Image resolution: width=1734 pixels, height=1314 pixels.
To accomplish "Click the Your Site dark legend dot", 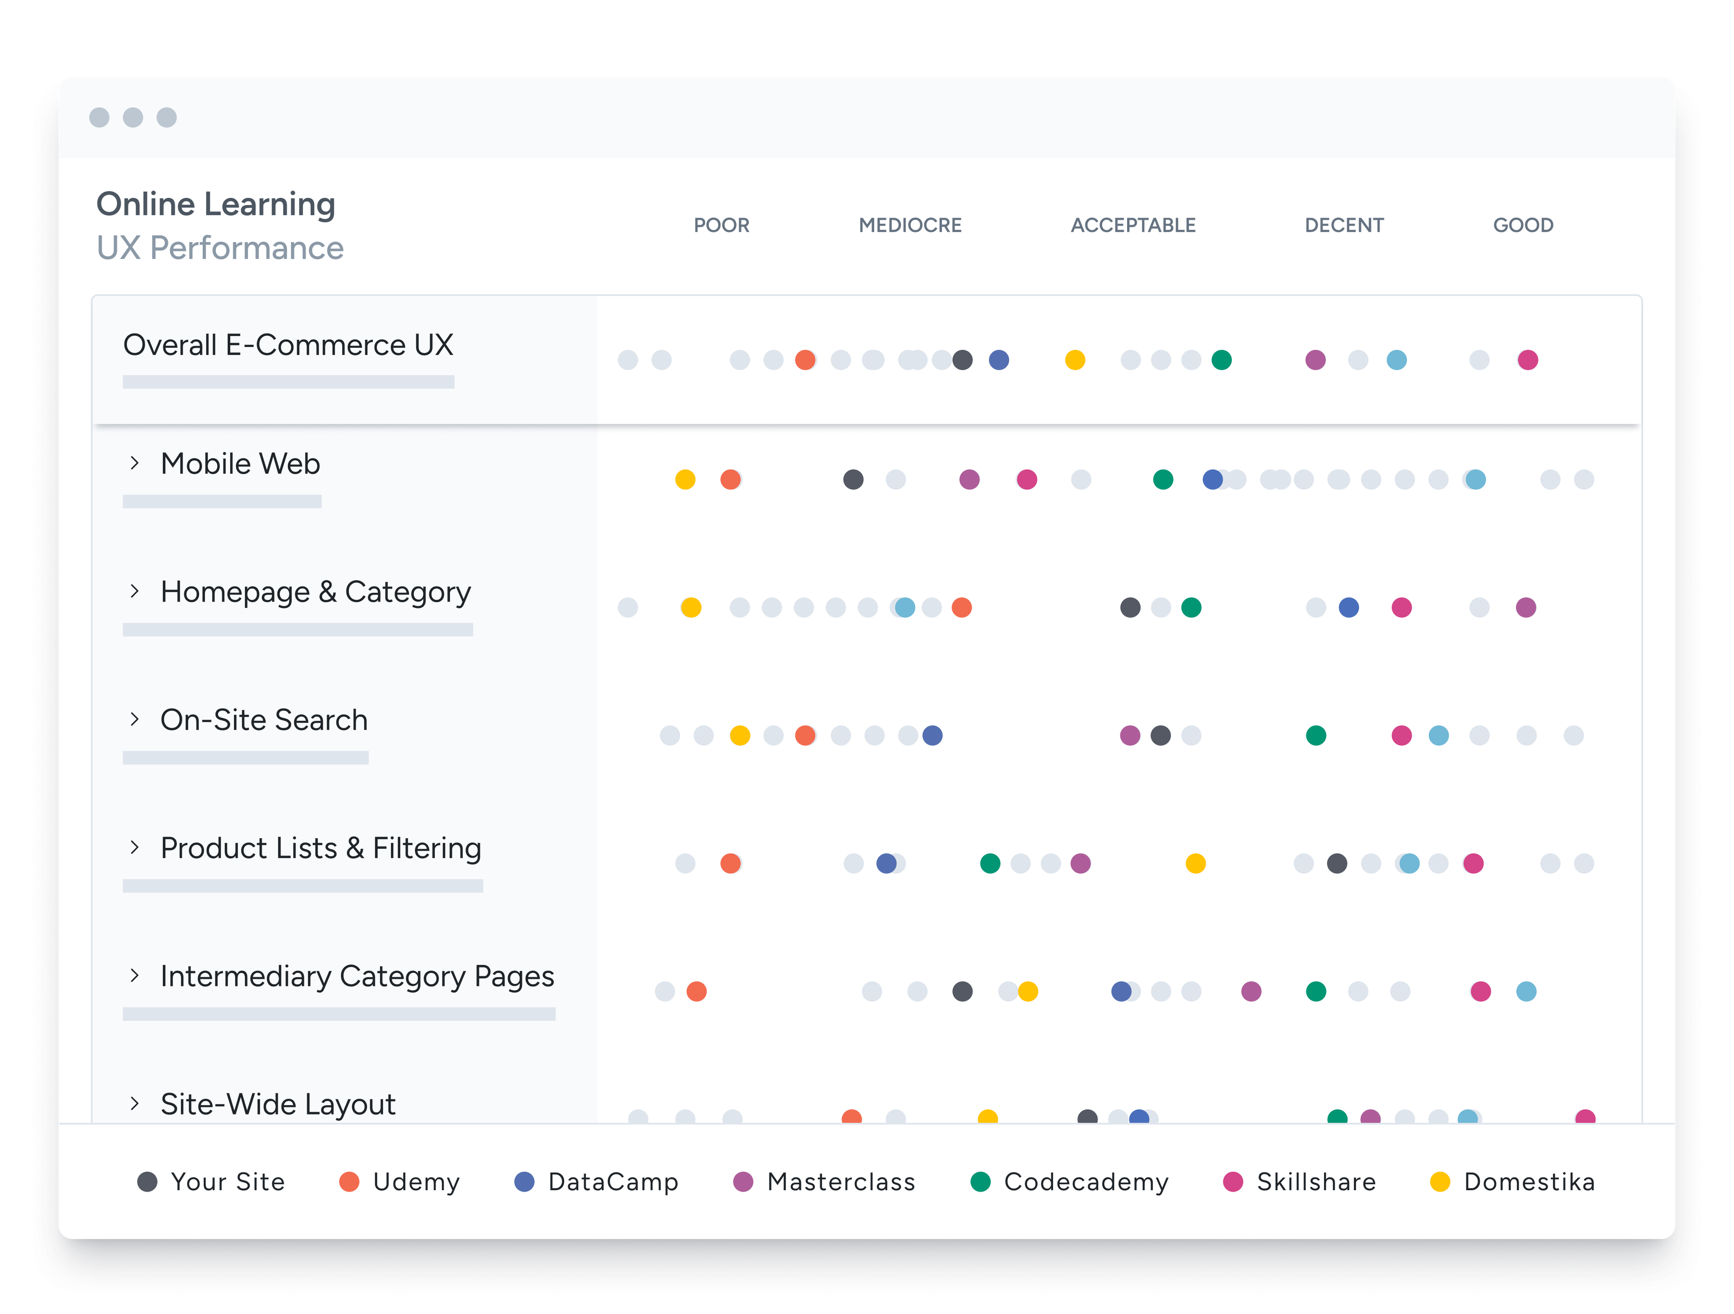I will (147, 1182).
